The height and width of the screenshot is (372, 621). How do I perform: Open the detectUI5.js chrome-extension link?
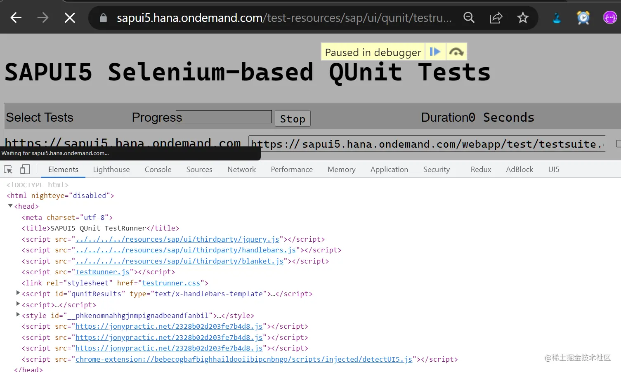[244, 359]
